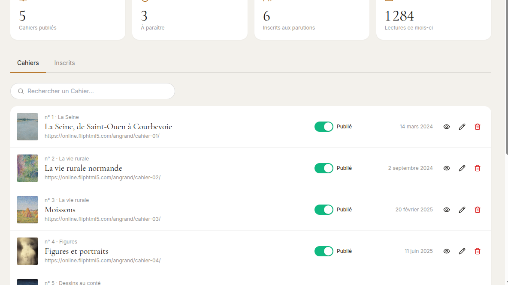Select the date 20 février 2025
The height and width of the screenshot is (285, 508).
pyautogui.click(x=414, y=210)
